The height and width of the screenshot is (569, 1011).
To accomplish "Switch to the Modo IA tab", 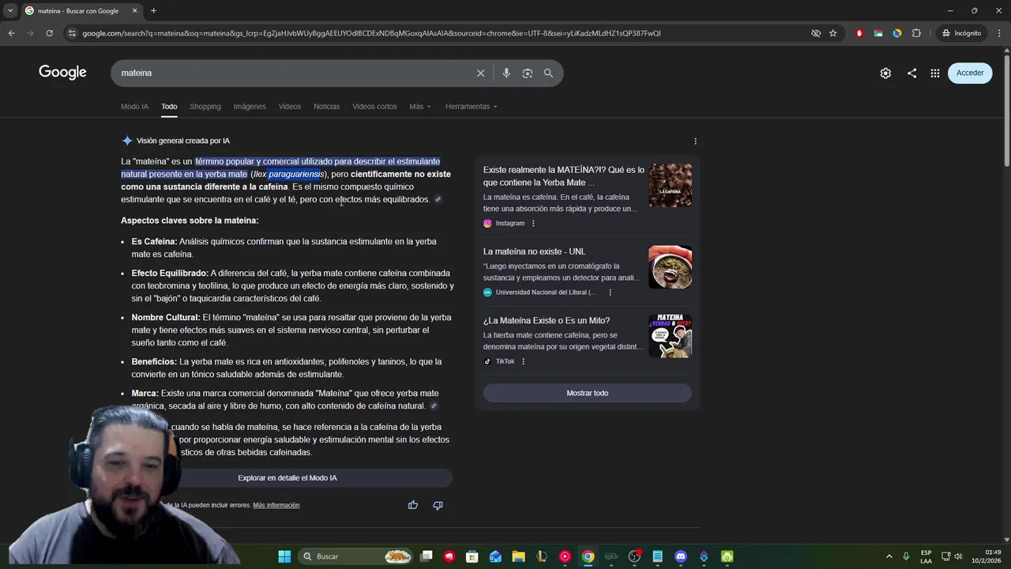I will (134, 107).
